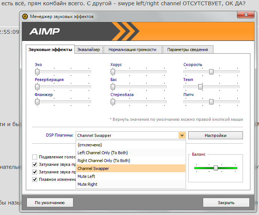The image size is (259, 215).
Task: Click the Баланс slider handle
Action: 216,168
